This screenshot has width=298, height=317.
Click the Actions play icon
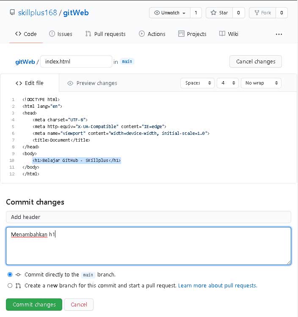click(141, 34)
